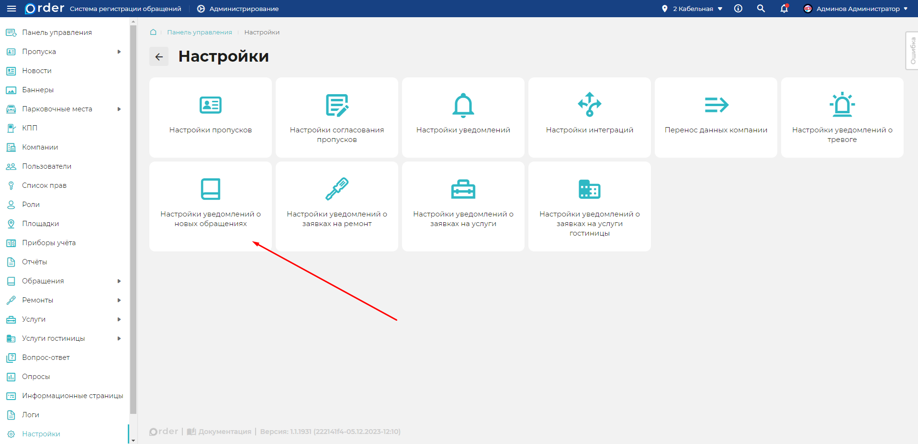The image size is (918, 444).
Task: Click the sidebar scrollbar down arrow
Action: (133, 440)
